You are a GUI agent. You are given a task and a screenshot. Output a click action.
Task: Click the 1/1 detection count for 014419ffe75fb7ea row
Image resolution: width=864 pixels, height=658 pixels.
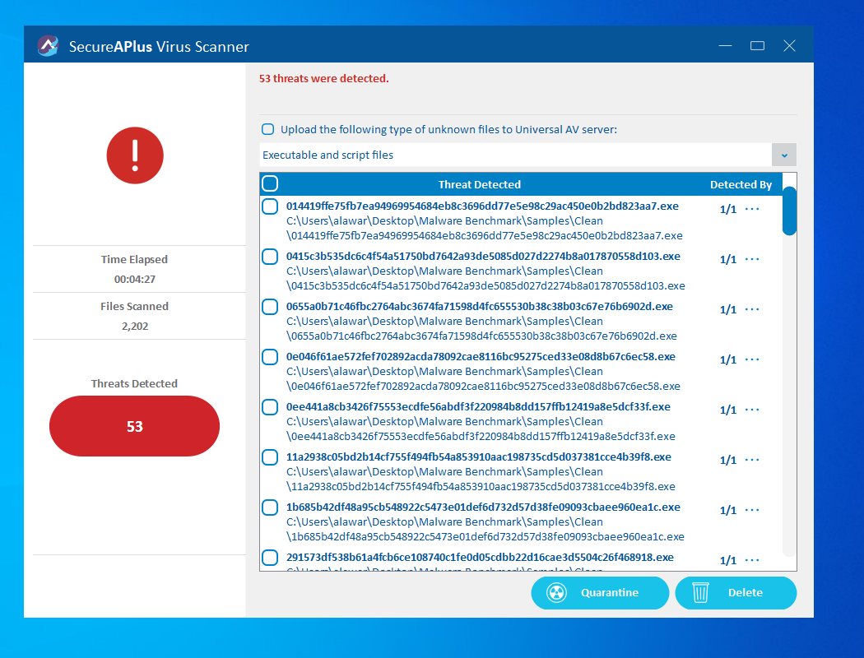pos(728,209)
